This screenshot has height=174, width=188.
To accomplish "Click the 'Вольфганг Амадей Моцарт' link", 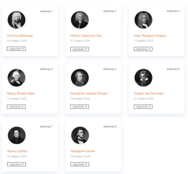I will pos(89,93).
